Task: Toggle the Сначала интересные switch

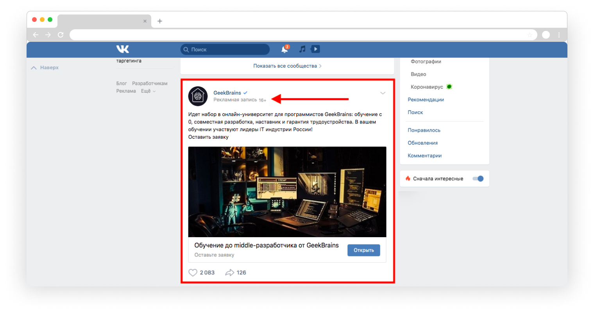Action: (478, 179)
